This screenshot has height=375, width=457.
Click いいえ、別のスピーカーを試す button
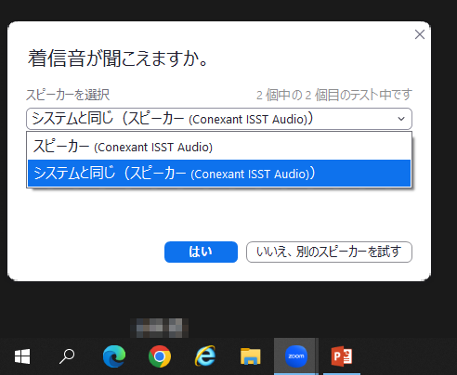[x=329, y=252]
